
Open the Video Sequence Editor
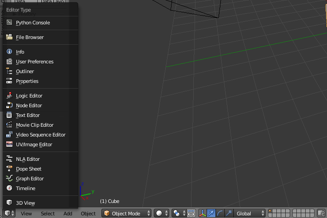point(40,135)
